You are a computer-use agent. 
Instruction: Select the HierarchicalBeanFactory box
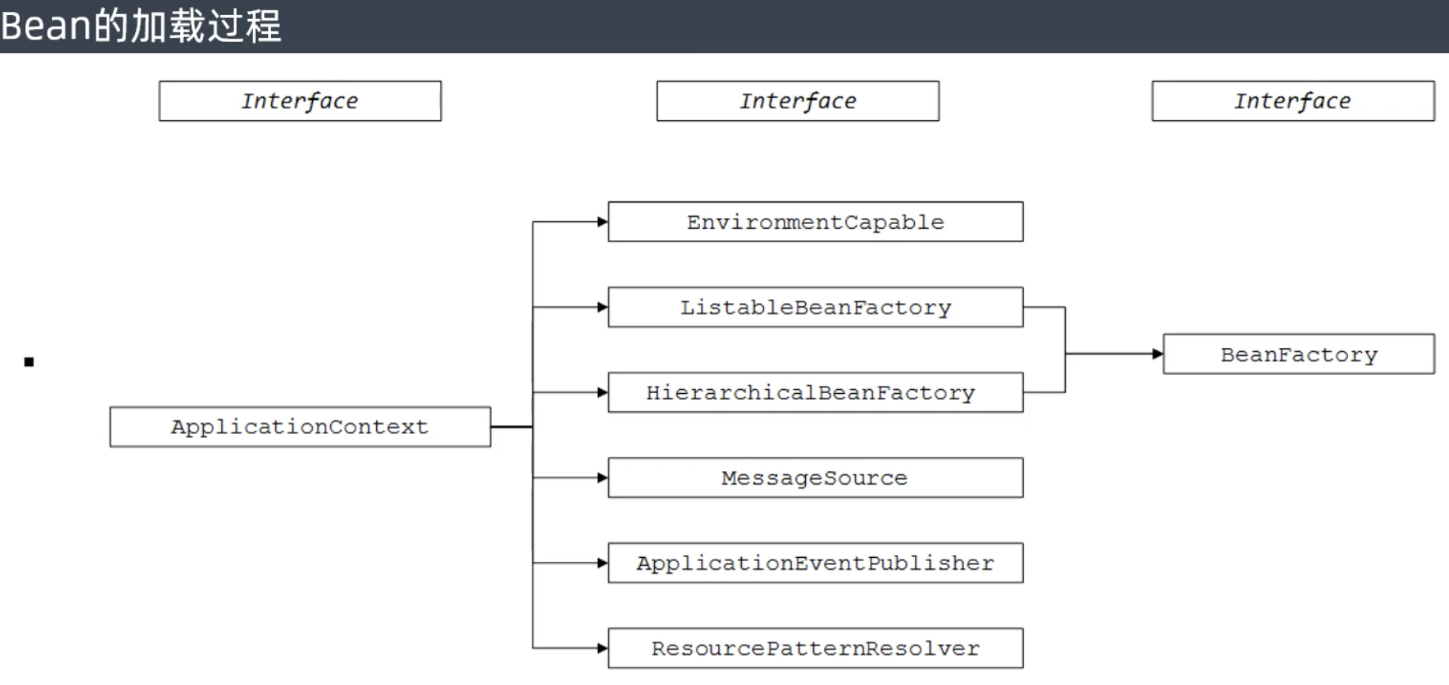815,392
